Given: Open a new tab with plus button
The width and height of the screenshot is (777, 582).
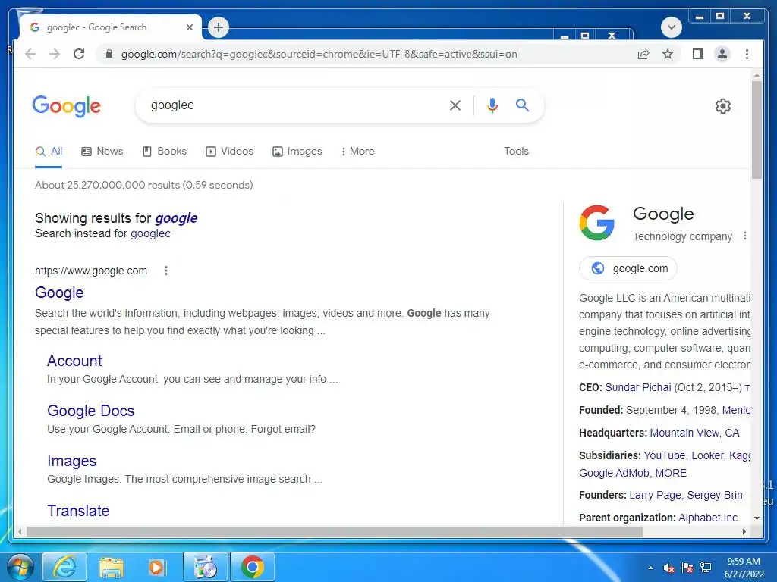Looking at the screenshot, I should click(x=219, y=27).
